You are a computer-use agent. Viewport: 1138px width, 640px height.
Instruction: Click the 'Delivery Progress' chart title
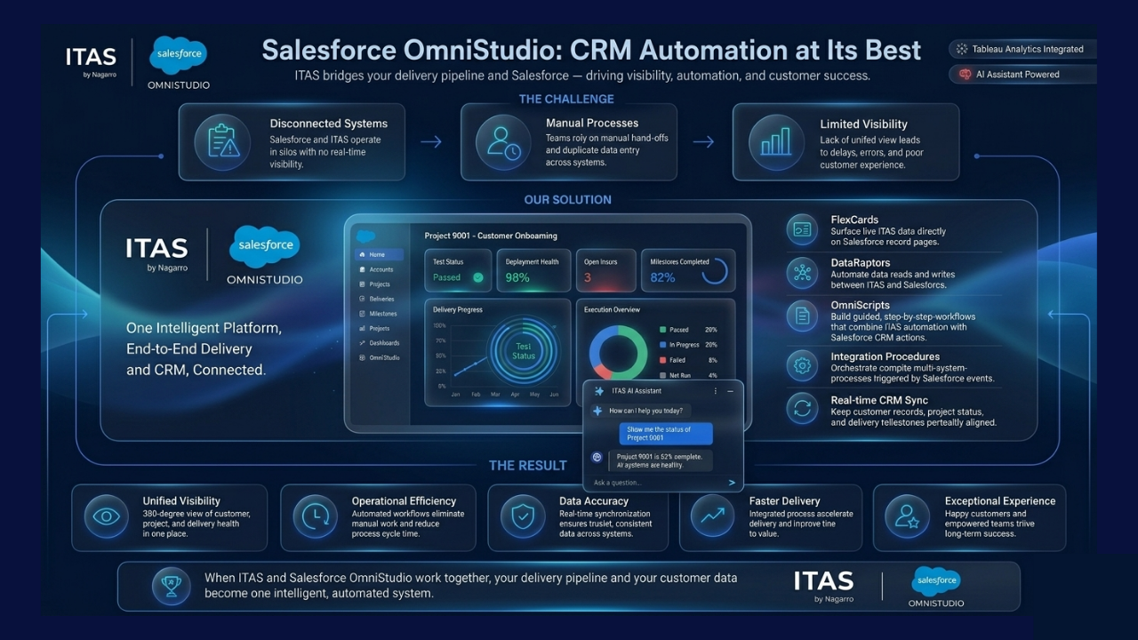click(x=457, y=310)
